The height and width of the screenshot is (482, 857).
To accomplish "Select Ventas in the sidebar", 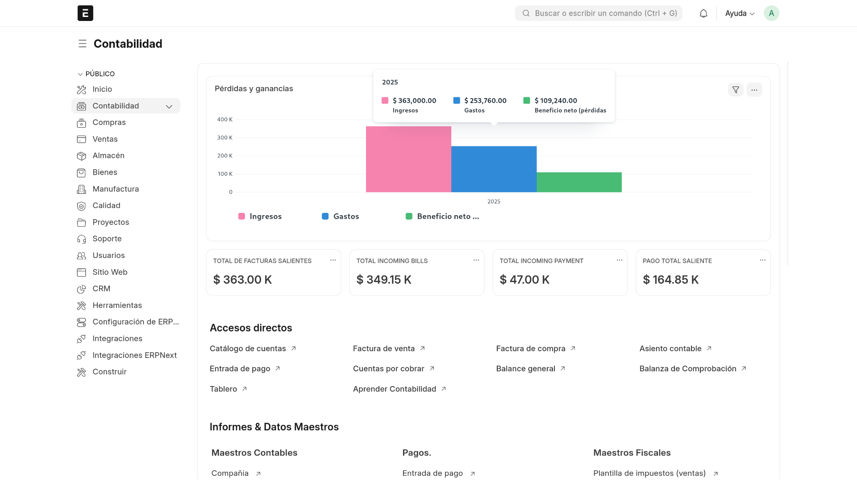I will [105, 139].
